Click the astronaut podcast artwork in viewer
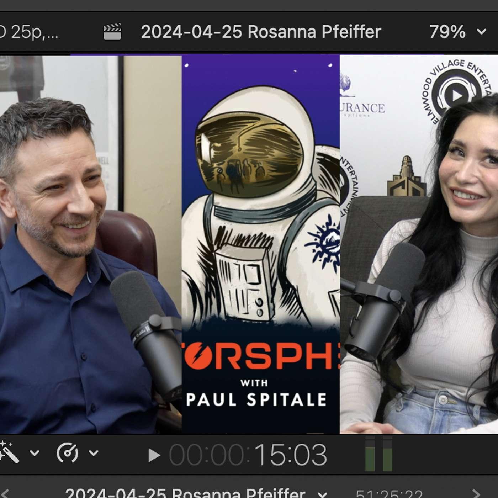Viewport: 498px width, 498px height. 260,244
